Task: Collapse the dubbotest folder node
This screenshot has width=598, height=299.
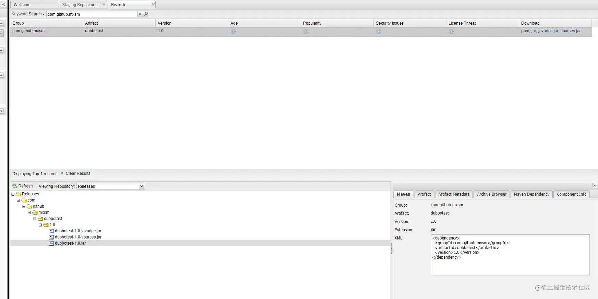Action: 35,219
